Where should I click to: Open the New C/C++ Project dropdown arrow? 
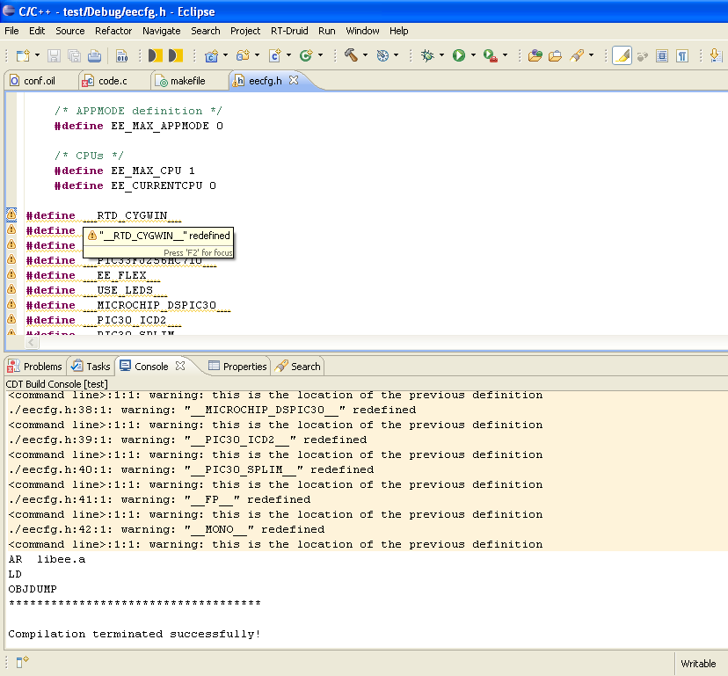226,55
